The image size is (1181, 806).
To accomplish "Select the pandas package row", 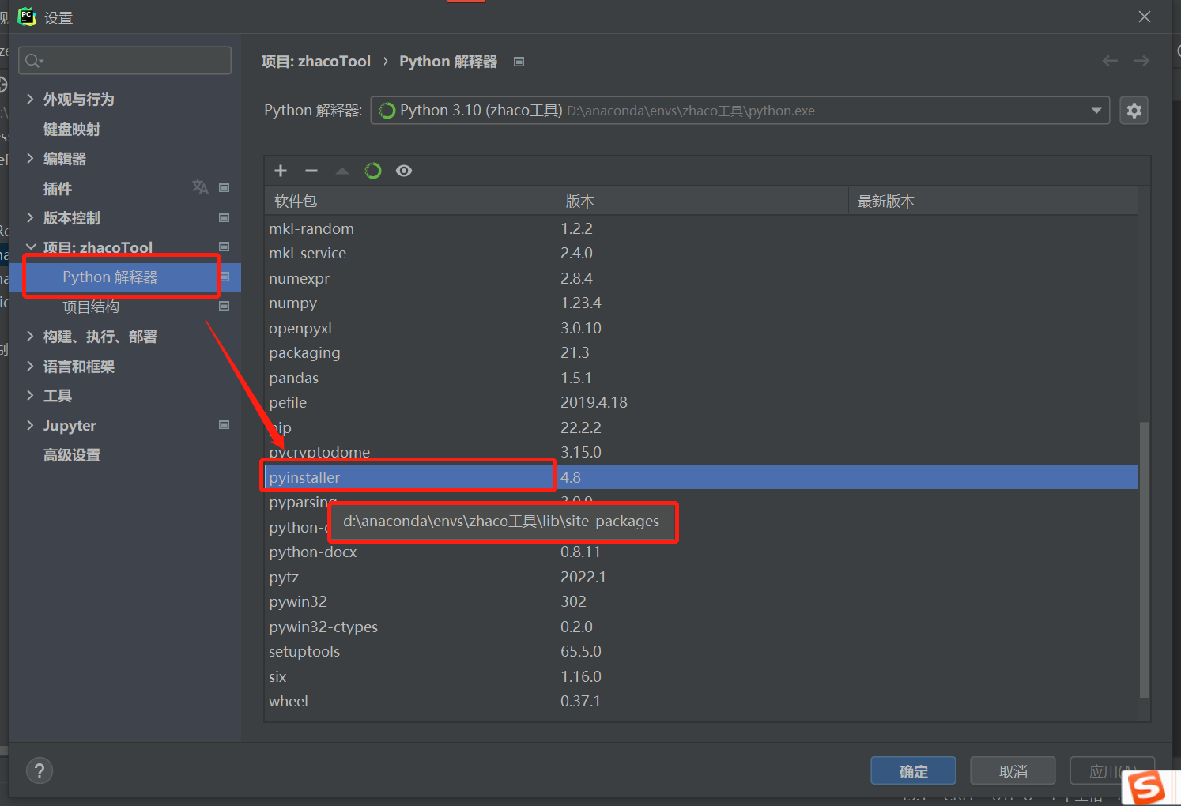I will point(702,378).
